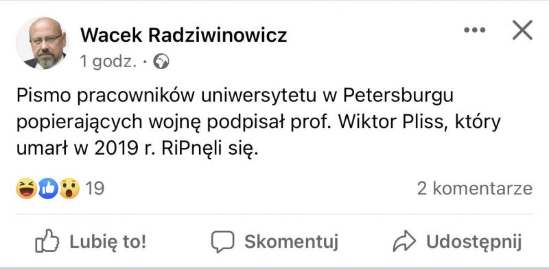Open the 1 godz. timestamp link
Viewport: 549px width, 269px height.
pos(108,62)
